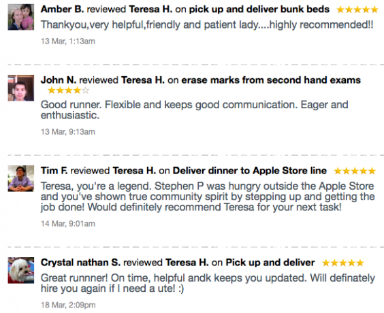The width and height of the screenshot is (384, 313).
Task: Open the Pick up and deliver task
Action: pyautogui.click(x=270, y=263)
